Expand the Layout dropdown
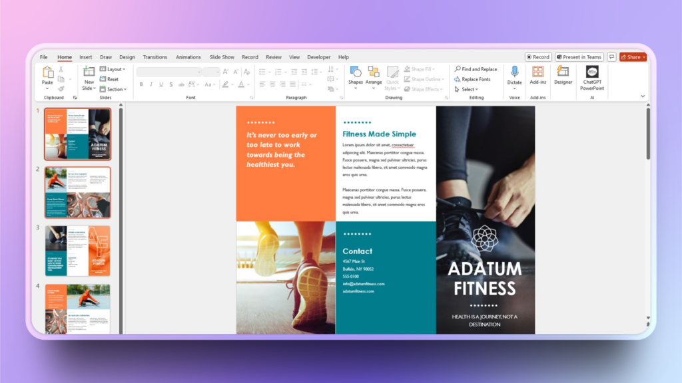The image size is (682, 383). pyautogui.click(x=113, y=69)
